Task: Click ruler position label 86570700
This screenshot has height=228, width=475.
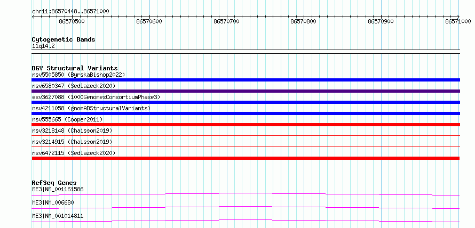Action: (x=226, y=21)
